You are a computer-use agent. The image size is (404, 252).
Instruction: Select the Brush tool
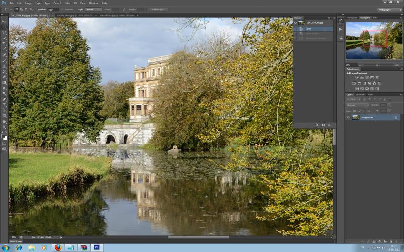4,60
